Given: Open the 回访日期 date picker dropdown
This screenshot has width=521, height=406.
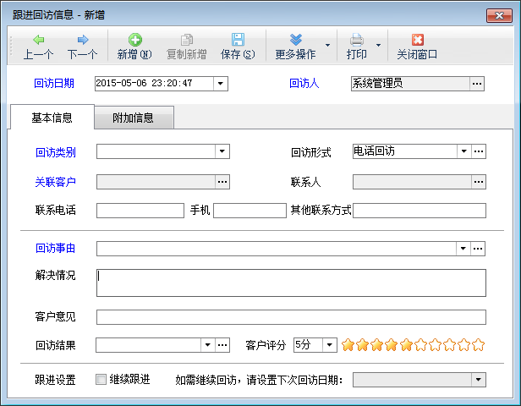Looking at the screenshot, I should 221,83.
